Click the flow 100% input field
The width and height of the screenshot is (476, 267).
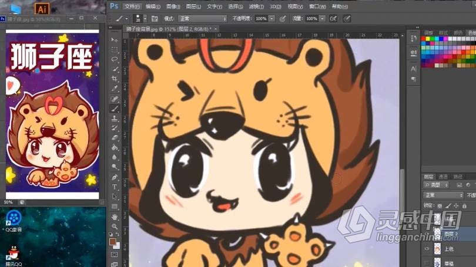pyautogui.click(x=312, y=19)
